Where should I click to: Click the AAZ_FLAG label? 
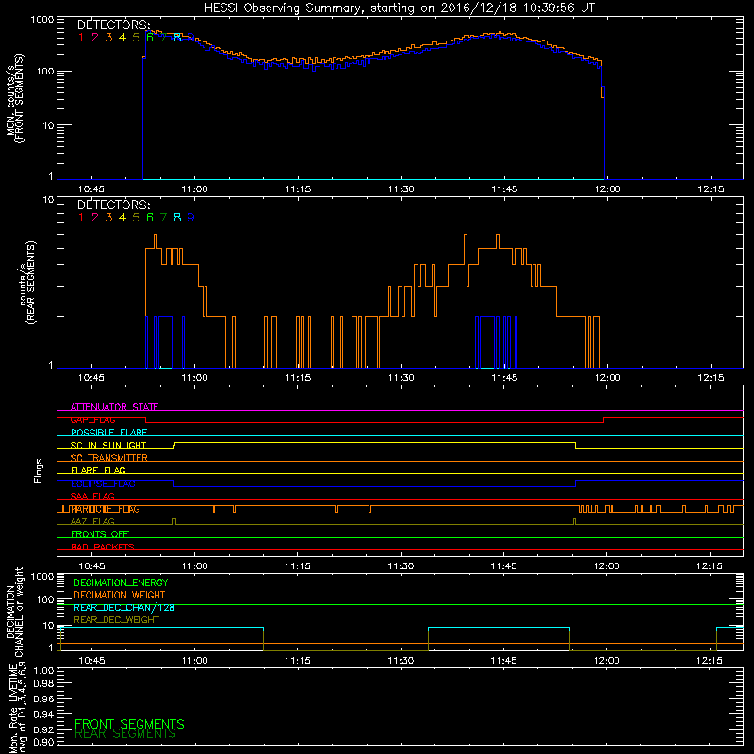92,521
